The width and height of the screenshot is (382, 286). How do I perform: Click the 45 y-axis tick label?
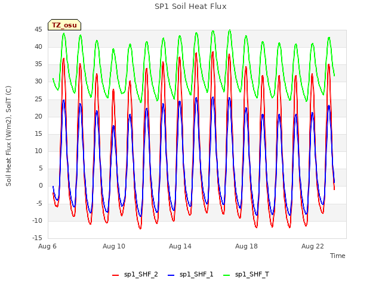pos(38,29)
